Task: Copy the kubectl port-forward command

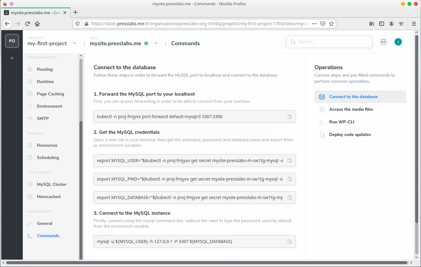Action: coord(290,117)
